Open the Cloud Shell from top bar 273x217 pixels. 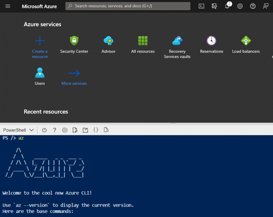202,6
